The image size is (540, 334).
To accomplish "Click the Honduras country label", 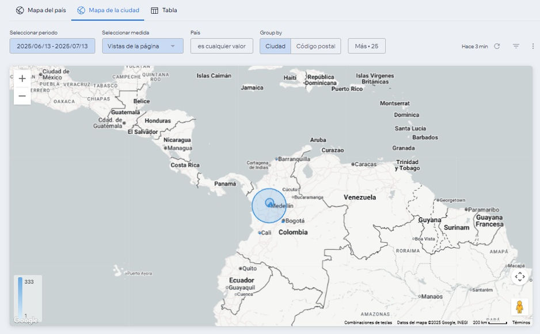I will [x=158, y=121].
